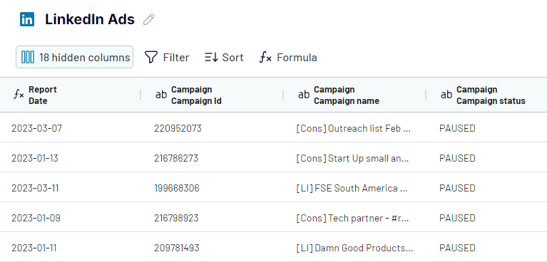Select the Campaign name column header
547x262 pixels.
point(354,95)
